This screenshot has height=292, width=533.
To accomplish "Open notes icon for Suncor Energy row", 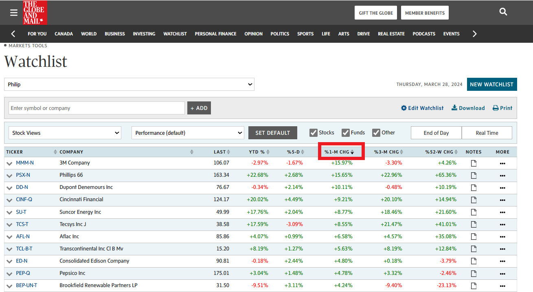I will point(474,212).
